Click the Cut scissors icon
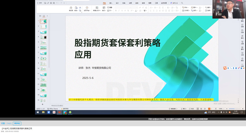Image resolution: width=246 pixels, height=133 pixels. (80, 7)
